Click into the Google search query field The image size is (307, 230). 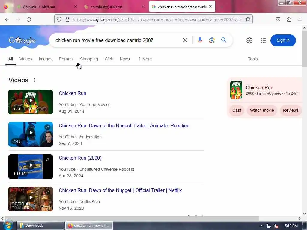(x=118, y=40)
